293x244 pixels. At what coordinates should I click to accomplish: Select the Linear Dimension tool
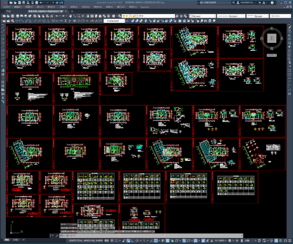point(18,21)
